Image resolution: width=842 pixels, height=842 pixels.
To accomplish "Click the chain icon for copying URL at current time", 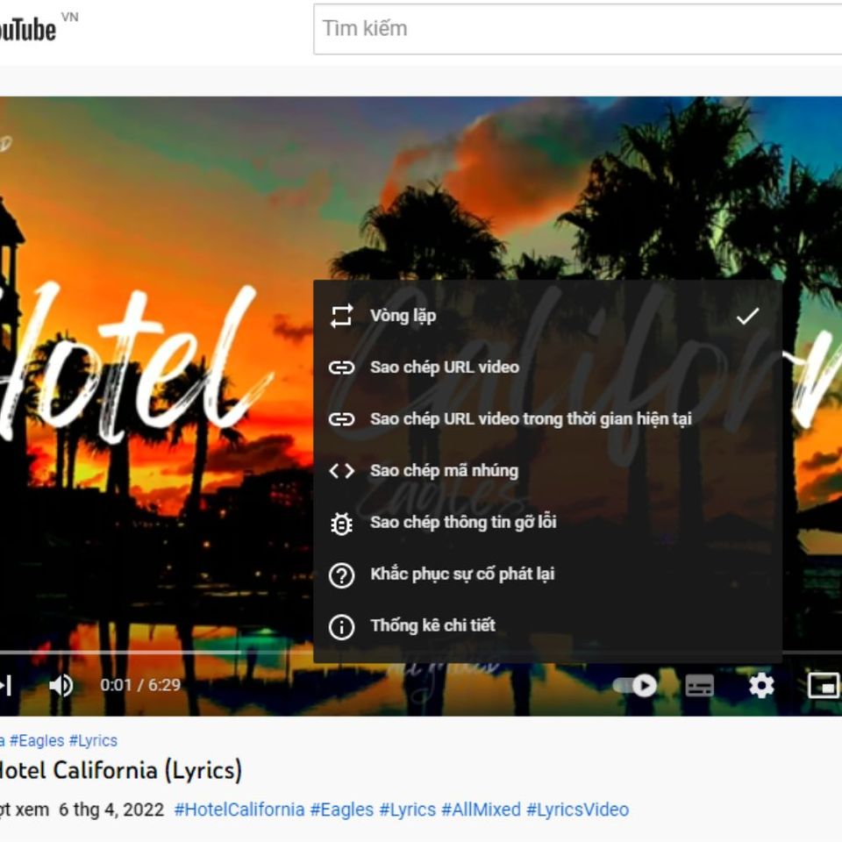I will [x=341, y=418].
